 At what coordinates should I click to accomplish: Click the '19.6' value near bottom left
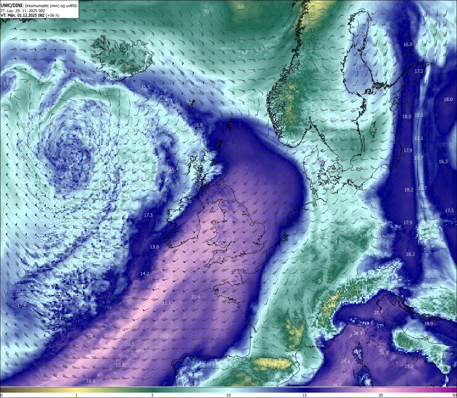click(120, 365)
